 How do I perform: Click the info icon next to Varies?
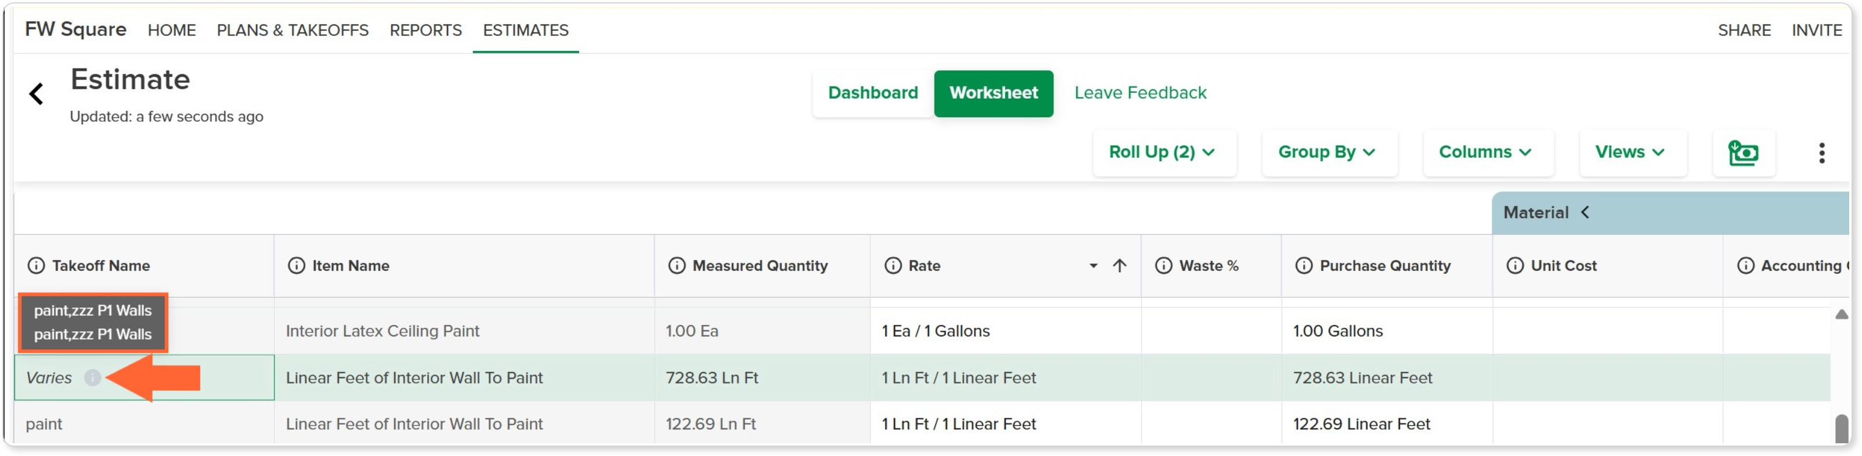(92, 378)
